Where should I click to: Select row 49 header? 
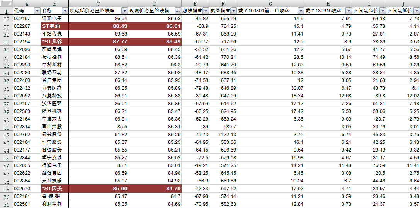pyautogui.click(x=6, y=189)
